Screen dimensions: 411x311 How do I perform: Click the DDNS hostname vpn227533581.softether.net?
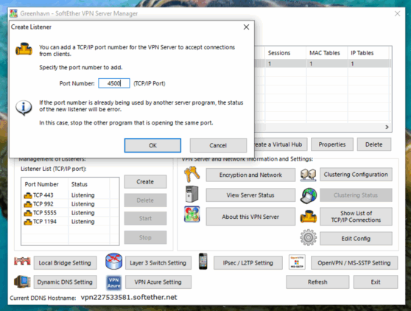[129, 297]
